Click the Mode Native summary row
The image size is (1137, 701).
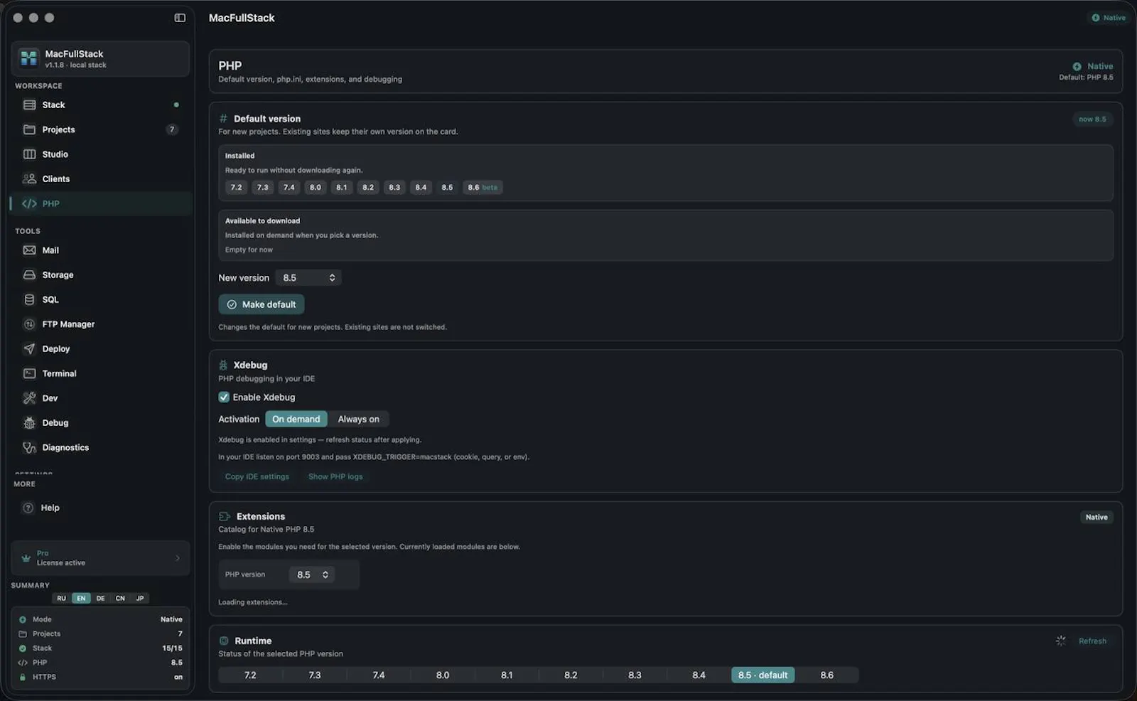point(100,619)
